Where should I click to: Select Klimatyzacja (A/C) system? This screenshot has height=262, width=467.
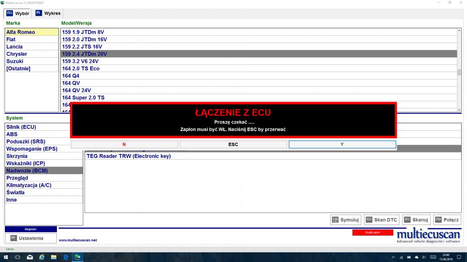point(44,185)
